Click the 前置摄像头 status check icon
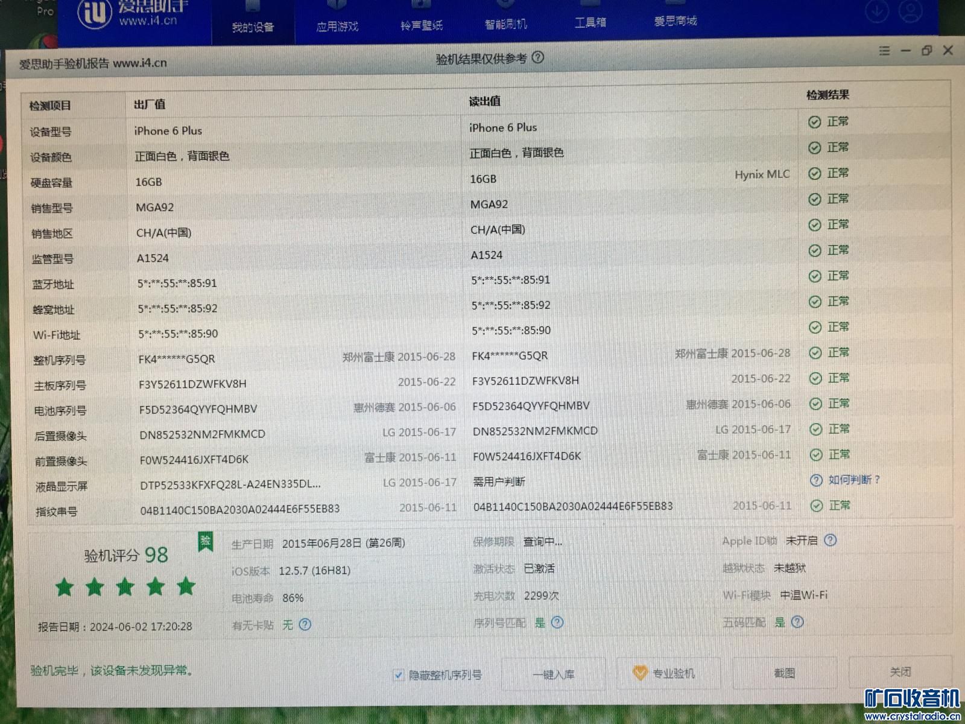Image resolution: width=965 pixels, height=724 pixels. point(816,454)
